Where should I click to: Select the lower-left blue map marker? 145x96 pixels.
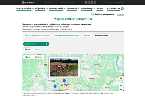click(x=55, y=86)
